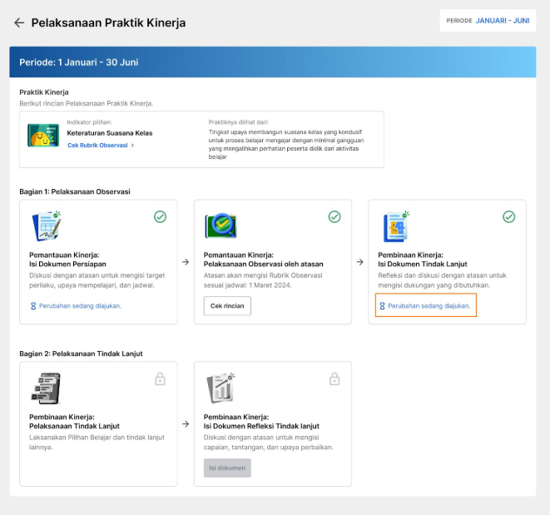Click the Pelaksanaan Observasi oleh atasan icon
Viewport: 550px width, 515px height.
pos(221,227)
